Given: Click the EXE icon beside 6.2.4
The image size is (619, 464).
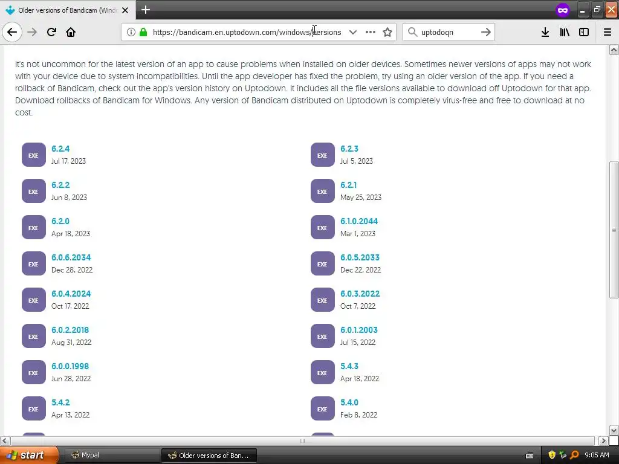Looking at the screenshot, I should click(34, 155).
